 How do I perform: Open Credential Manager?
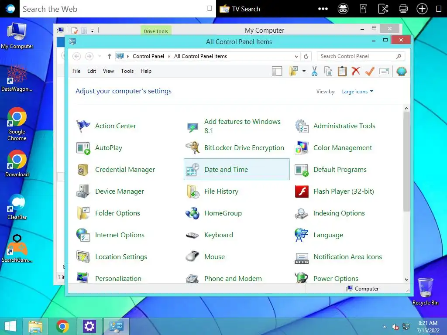[x=116, y=170]
